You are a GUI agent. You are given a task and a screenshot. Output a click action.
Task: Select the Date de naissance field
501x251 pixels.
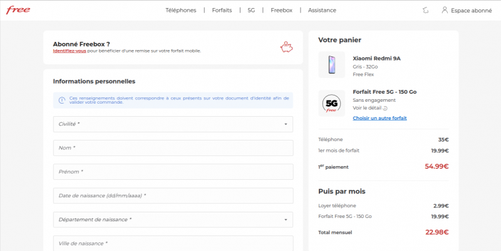click(173, 195)
